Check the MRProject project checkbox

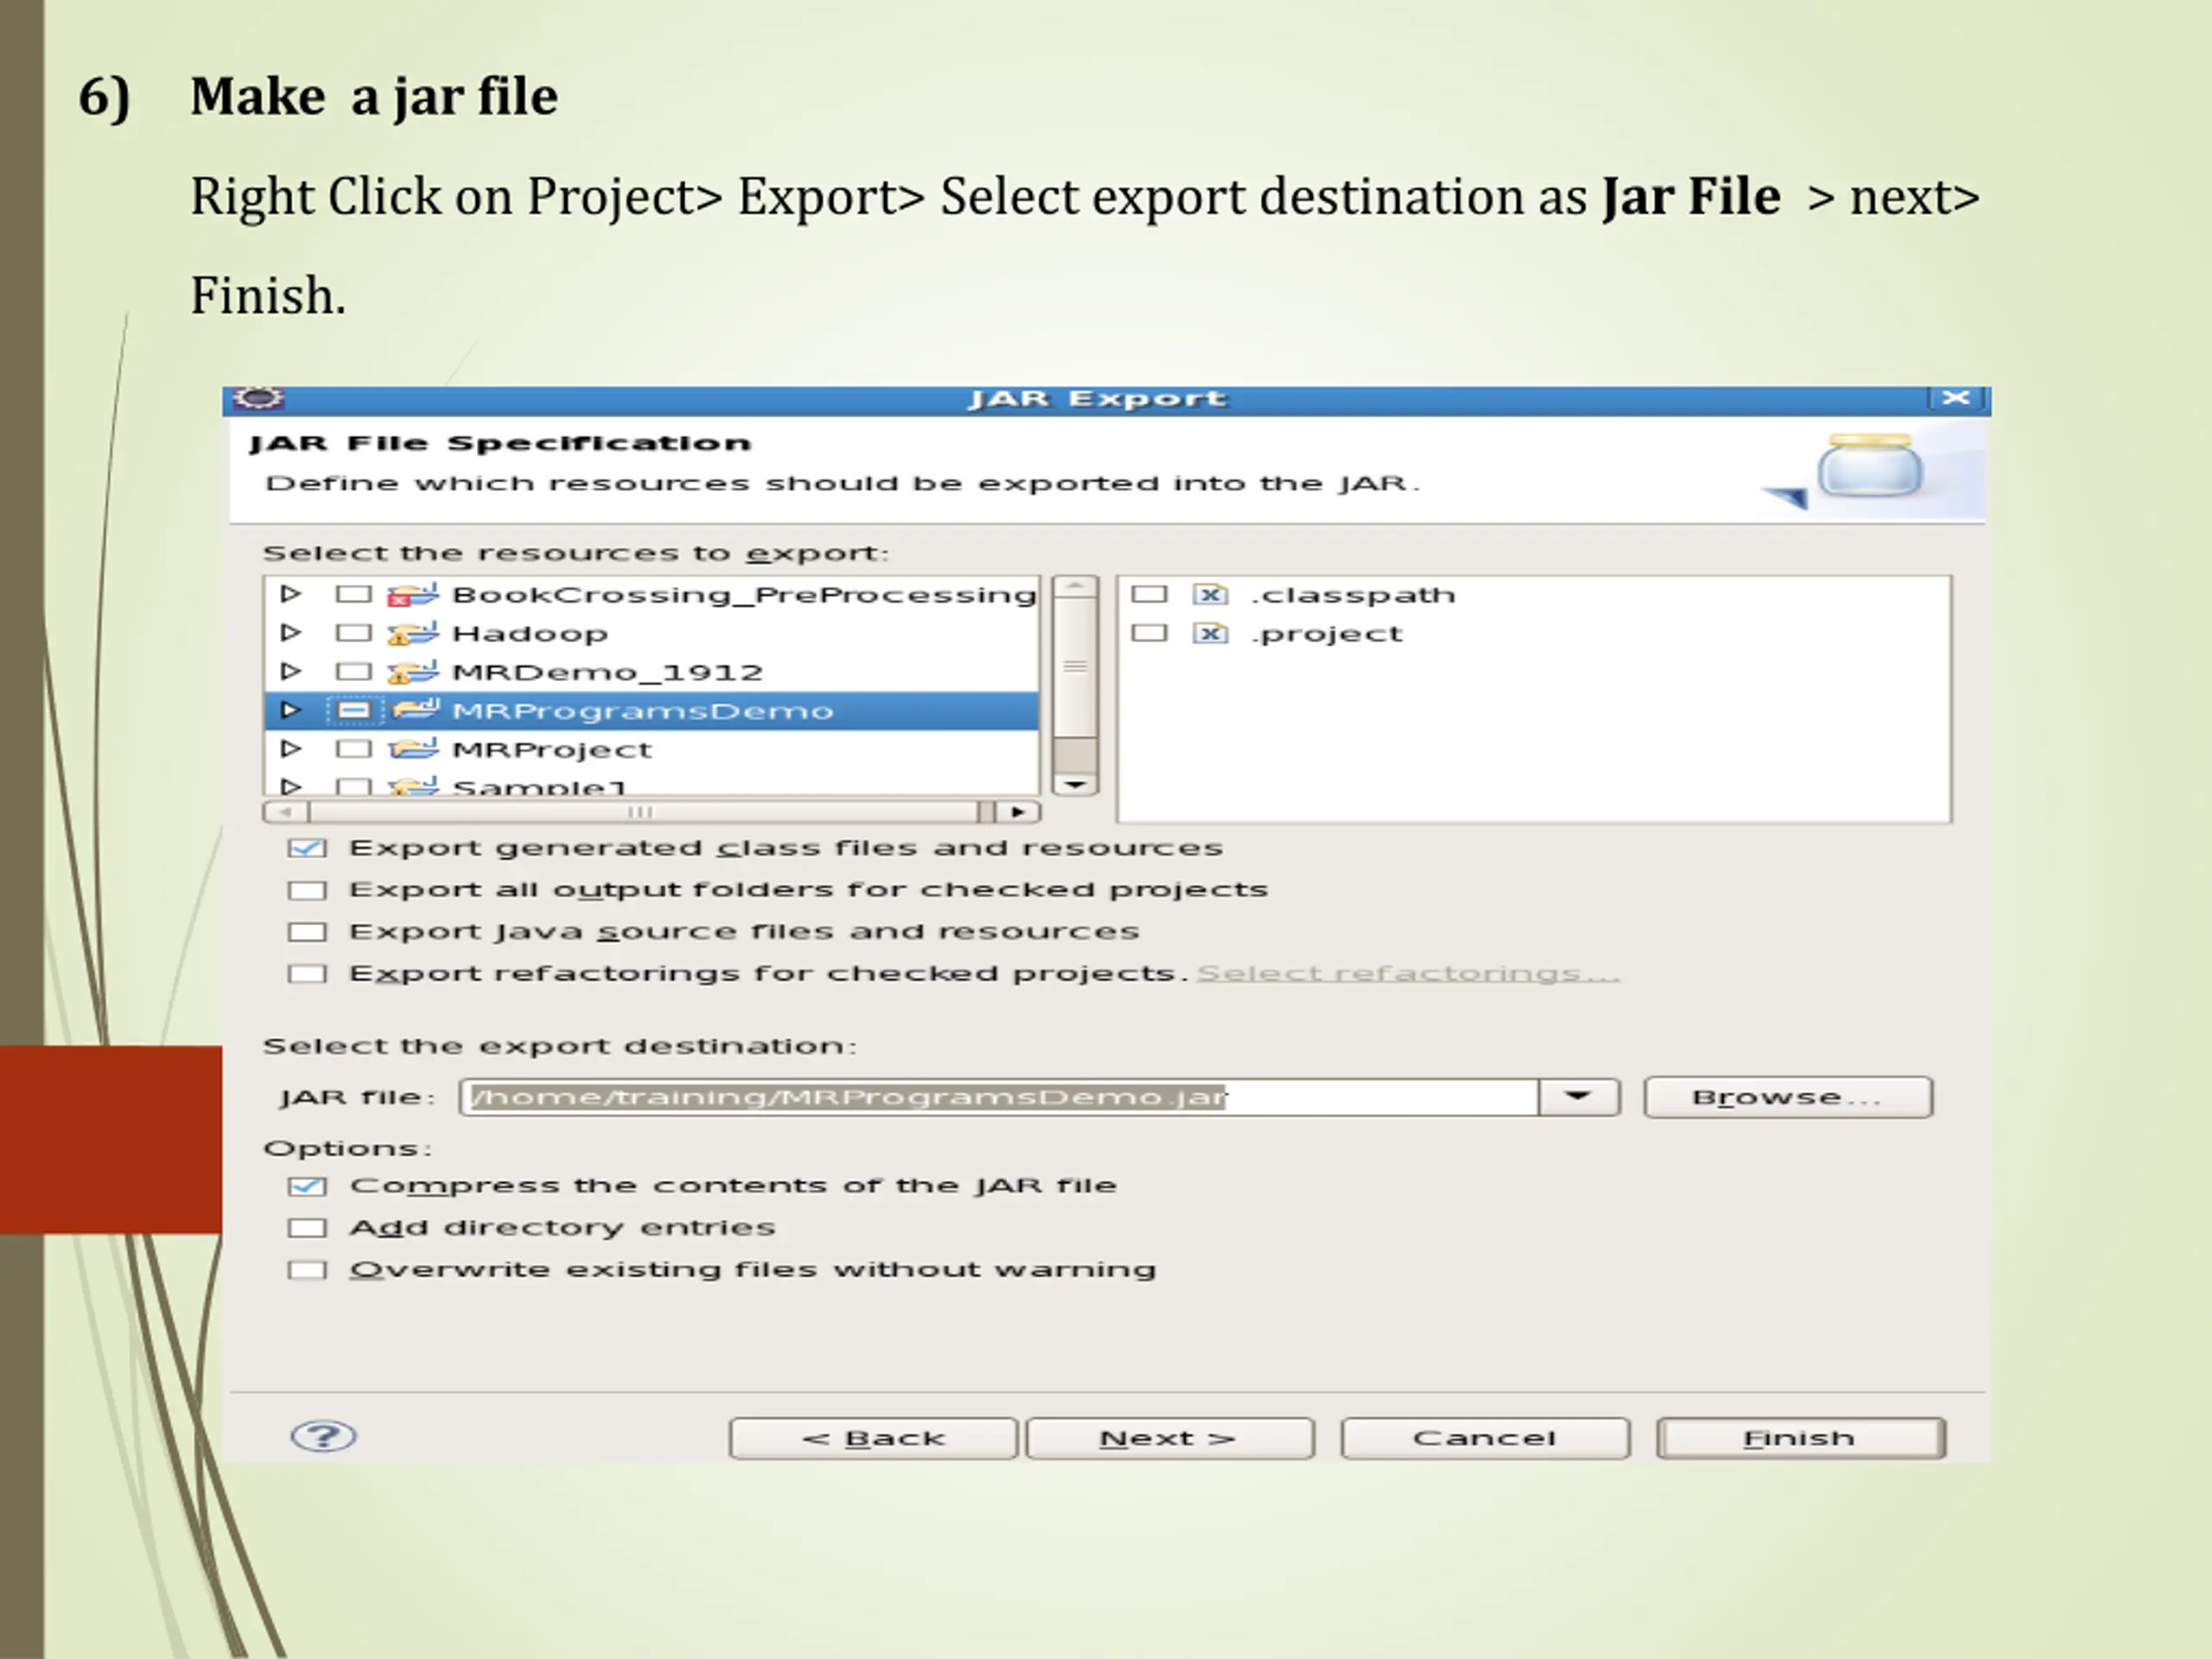353,749
